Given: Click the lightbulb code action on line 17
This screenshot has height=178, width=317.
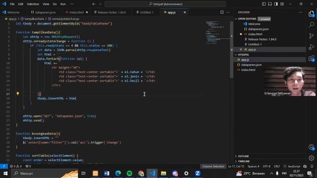Looking at the screenshot, I should [18, 93].
